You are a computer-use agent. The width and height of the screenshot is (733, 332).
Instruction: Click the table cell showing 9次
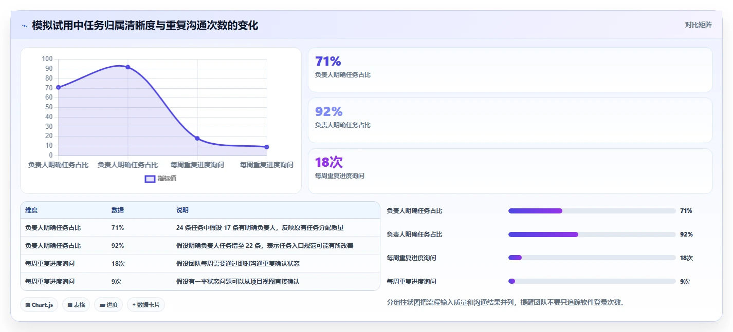click(x=117, y=282)
